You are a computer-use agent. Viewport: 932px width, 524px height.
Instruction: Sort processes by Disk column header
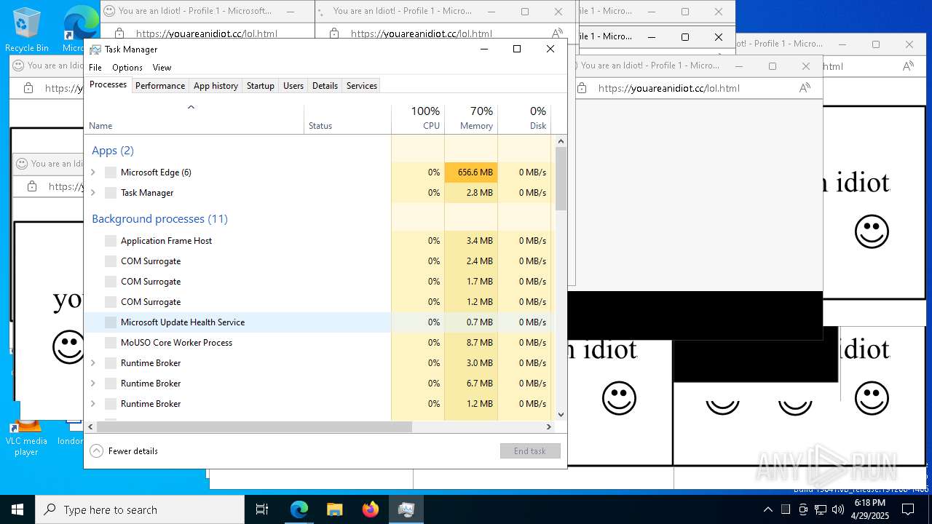[x=524, y=118]
